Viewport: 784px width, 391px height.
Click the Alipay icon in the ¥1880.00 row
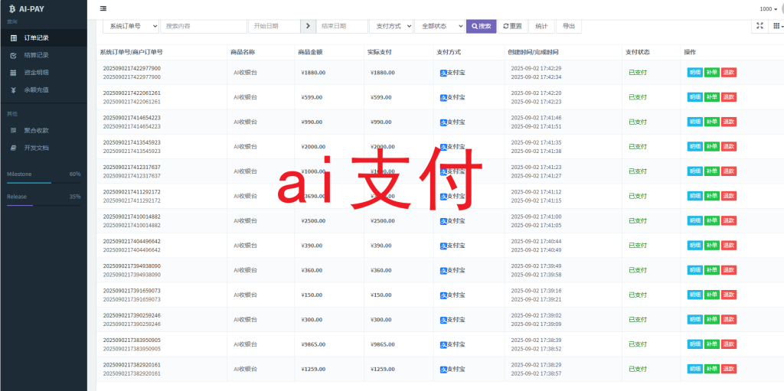click(x=443, y=73)
